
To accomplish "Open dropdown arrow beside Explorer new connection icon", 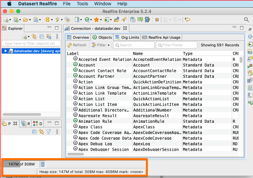I will tap(29, 37).
